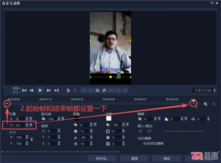Viewport: 221px width, 163px height.
Task: Click the mirror distance move icon
Action: (x=193, y=119)
